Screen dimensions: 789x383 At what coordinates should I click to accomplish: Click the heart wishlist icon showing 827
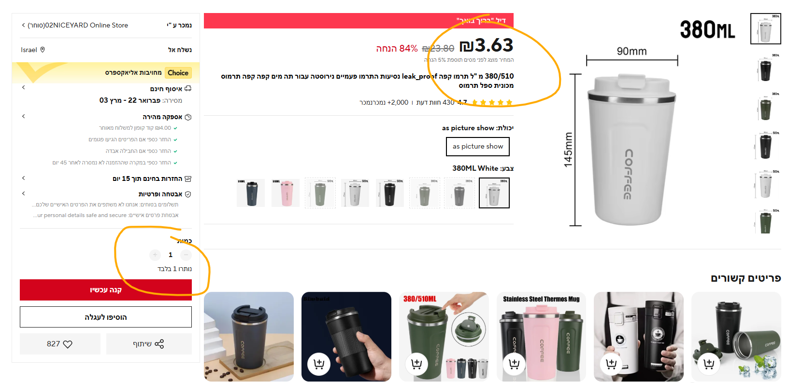(x=60, y=344)
